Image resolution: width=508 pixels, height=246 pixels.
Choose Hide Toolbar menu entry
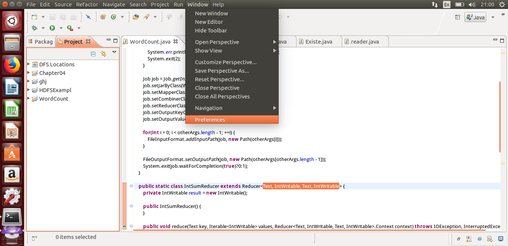232,31
